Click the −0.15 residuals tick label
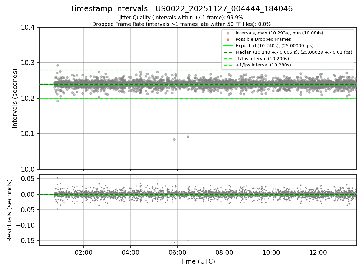The image size is (363, 272). click(26, 241)
